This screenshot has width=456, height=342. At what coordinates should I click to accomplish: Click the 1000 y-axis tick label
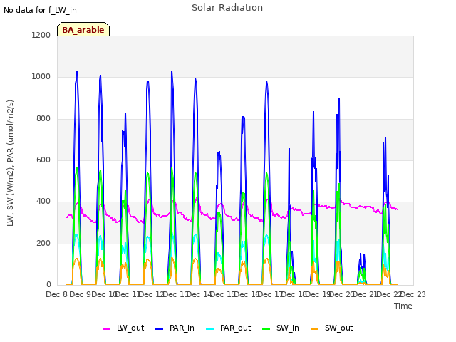41,77
